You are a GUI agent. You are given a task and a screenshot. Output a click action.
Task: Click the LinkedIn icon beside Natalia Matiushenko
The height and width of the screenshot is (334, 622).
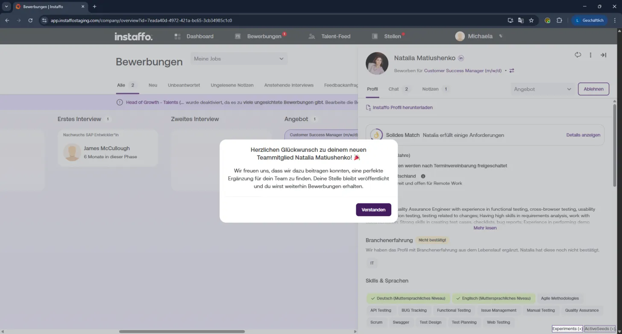[x=461, y=58]
